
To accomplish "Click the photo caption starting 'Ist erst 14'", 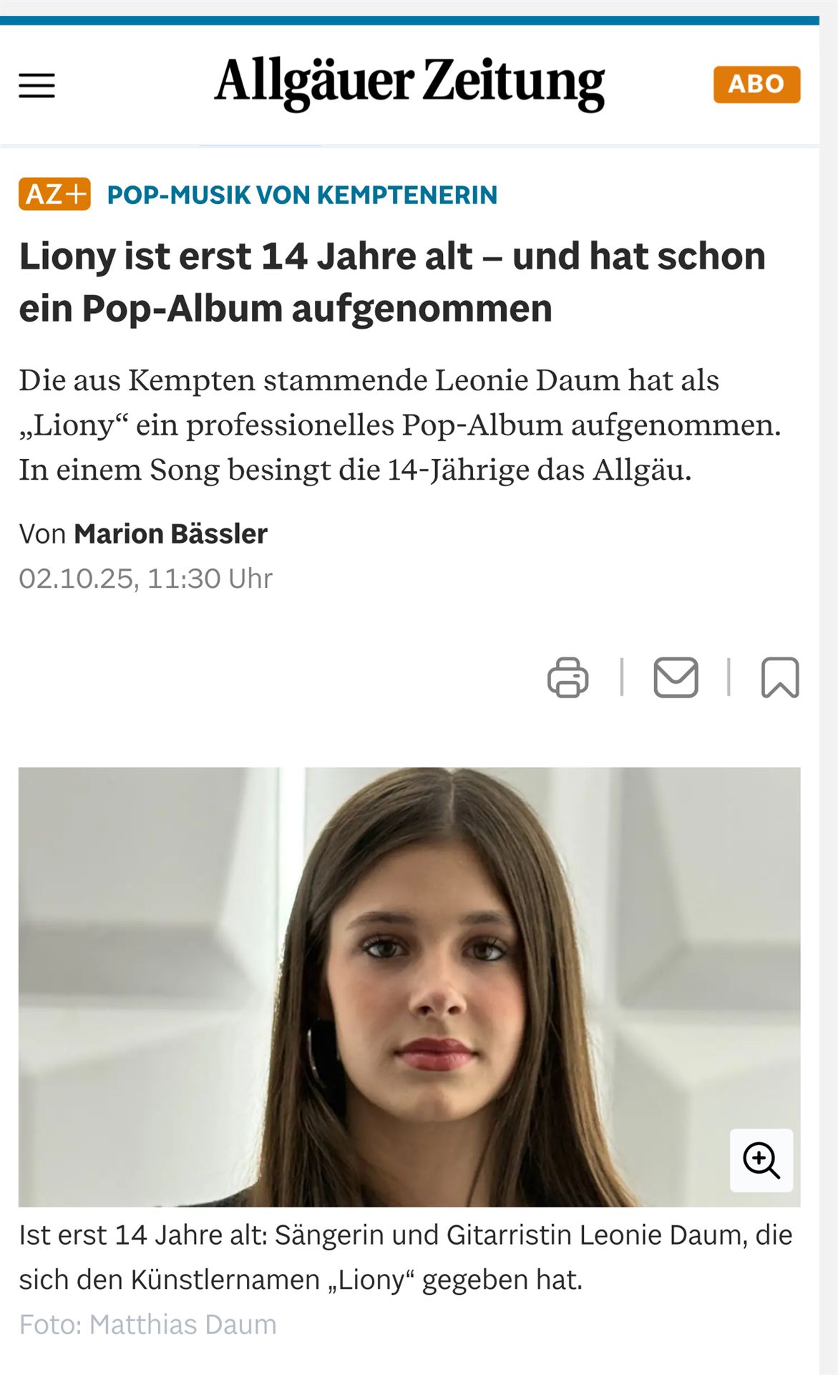I will point(406,1258).
